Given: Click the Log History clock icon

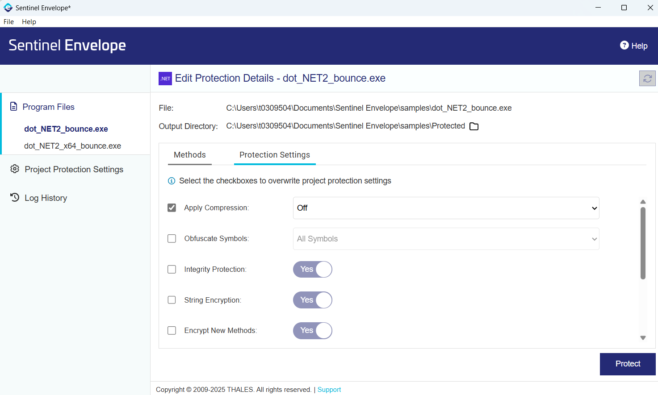Looking at the screenshot, I should pyautogui.click(x=15, y=197).
